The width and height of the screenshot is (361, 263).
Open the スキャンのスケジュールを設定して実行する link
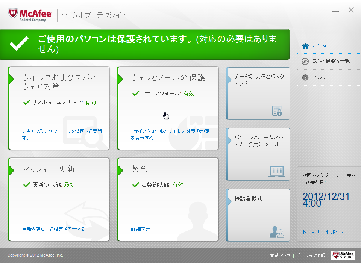pos(62,135)
